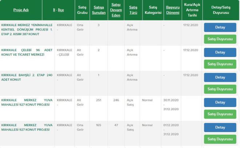Open the Yenimahalle Kentsel Dönüşüm project name
The height and width of the screenshot is (148, 240).
point(27,29)
